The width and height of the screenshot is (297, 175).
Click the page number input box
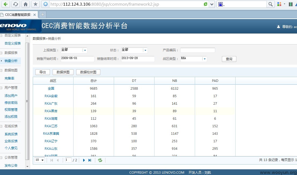coord(68,160)
